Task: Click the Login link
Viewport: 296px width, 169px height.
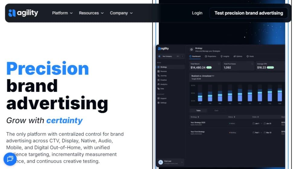Action: click(197, 13)
